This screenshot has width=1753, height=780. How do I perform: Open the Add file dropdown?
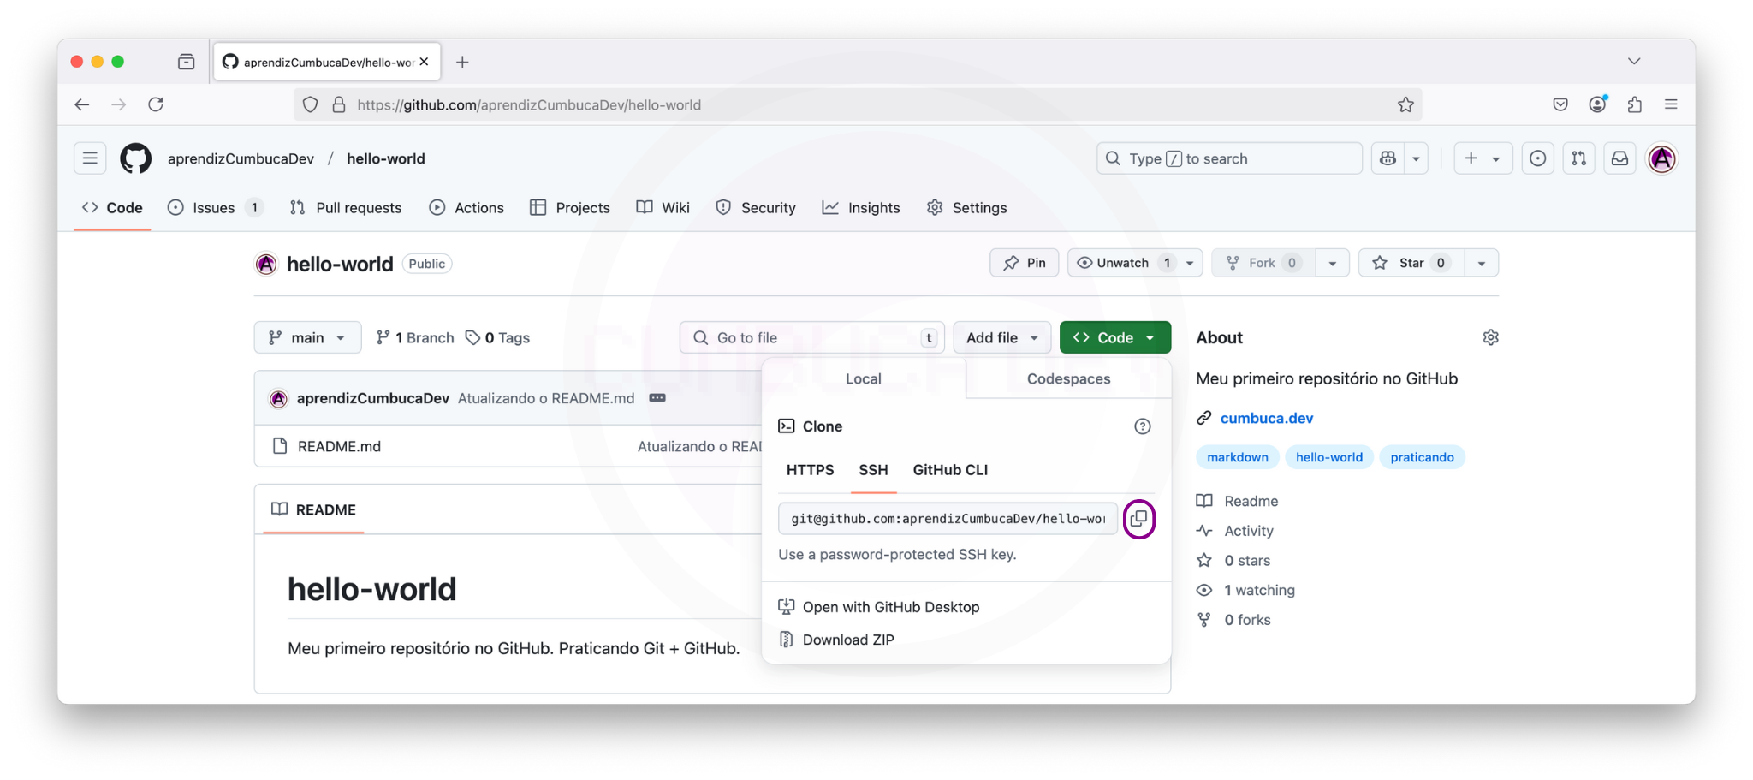(x=1001, y=337)
